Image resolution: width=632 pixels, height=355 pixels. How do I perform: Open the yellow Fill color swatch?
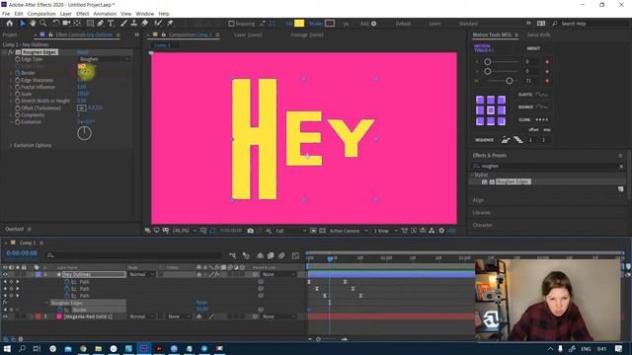coord(299,24)
